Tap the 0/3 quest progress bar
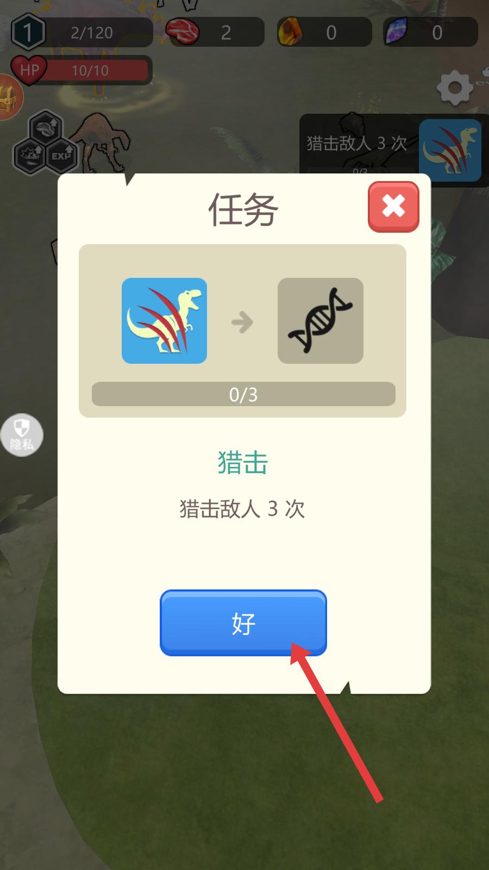This screenshot has height=870, width=489. tap(243, 394)
